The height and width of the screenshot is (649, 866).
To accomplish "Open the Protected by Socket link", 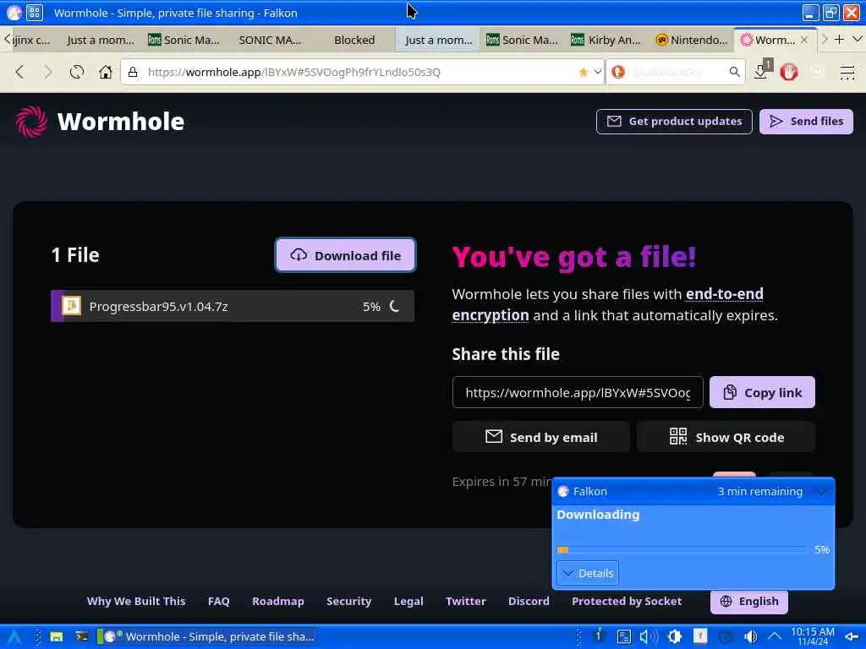I will point(627,601).
